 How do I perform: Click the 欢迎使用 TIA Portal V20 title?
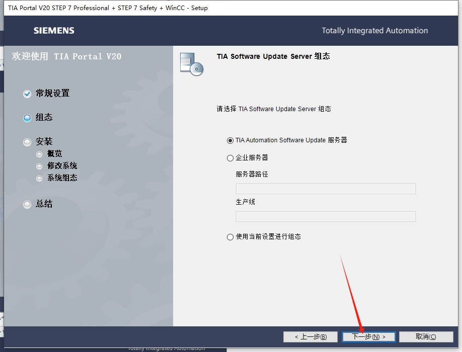click(x=66, y=56)
